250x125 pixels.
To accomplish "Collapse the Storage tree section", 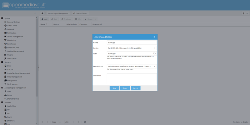I will [x=2, y=62].
